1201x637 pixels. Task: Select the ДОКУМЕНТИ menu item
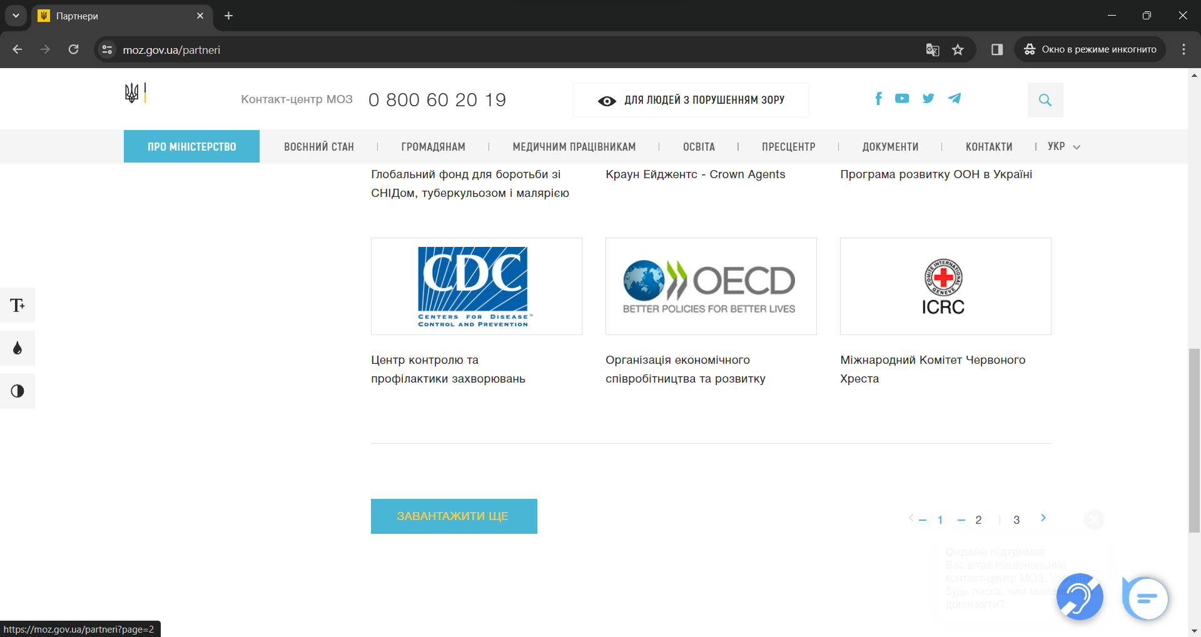pos(890,147)
